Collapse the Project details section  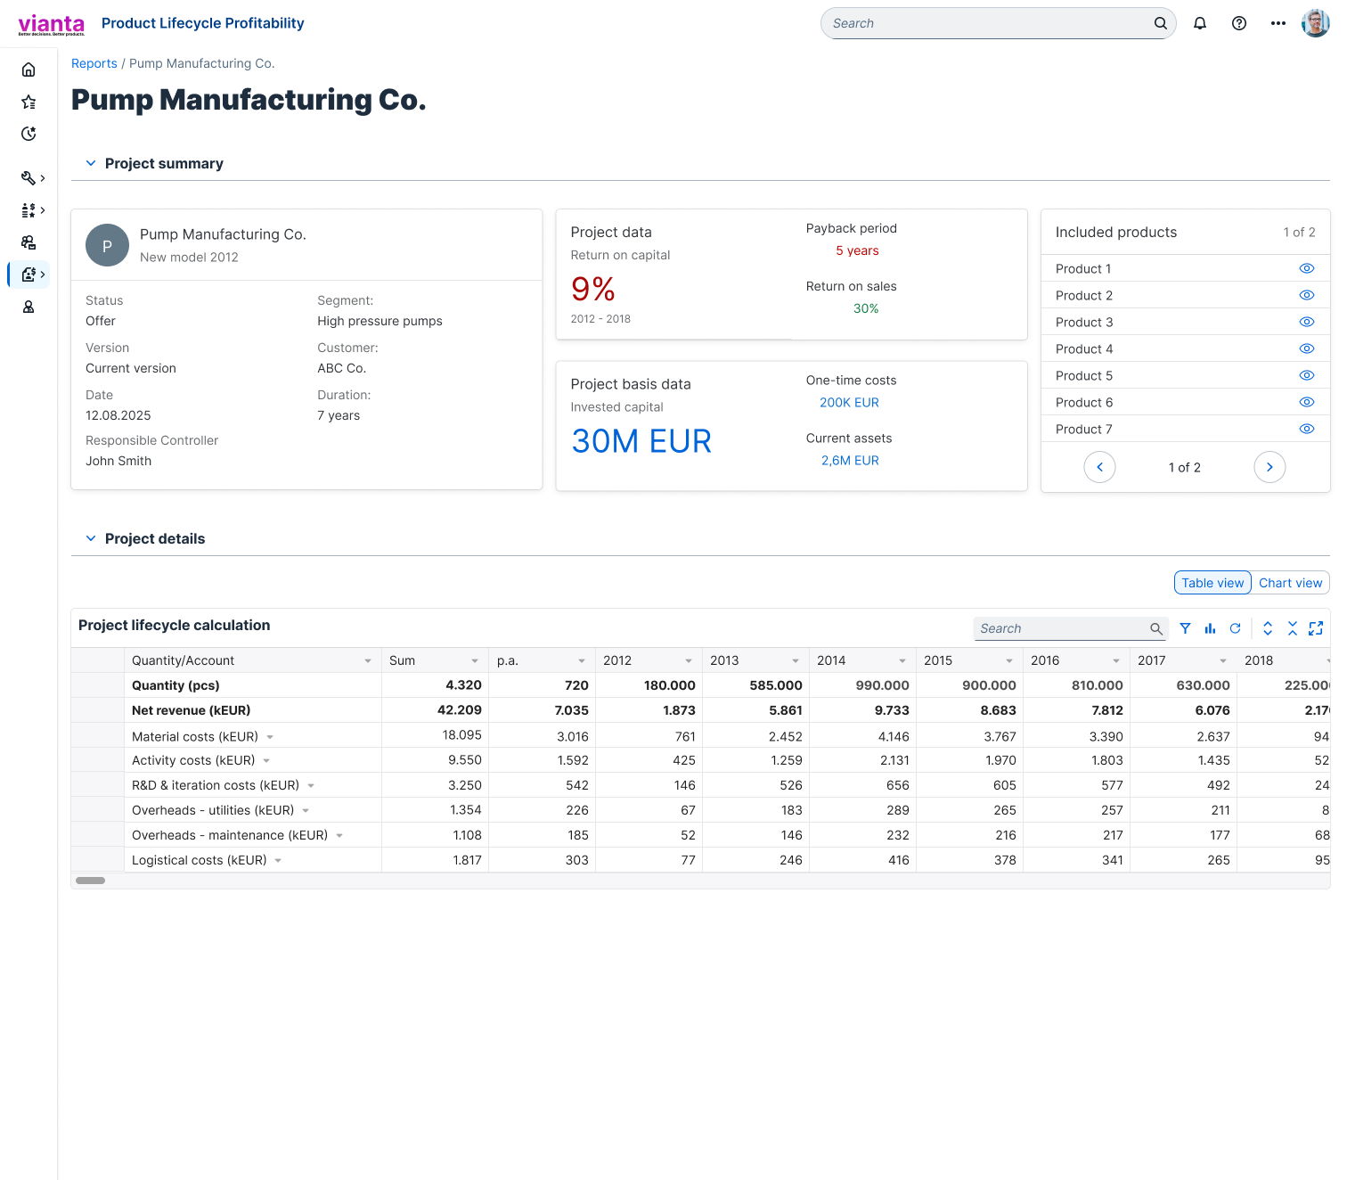pos(91,538)
